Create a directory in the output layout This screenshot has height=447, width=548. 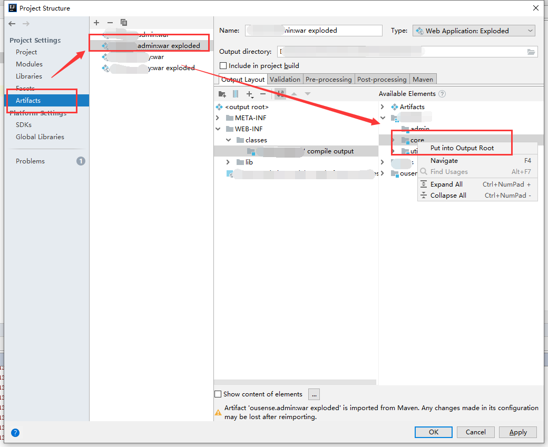(222, 94)
